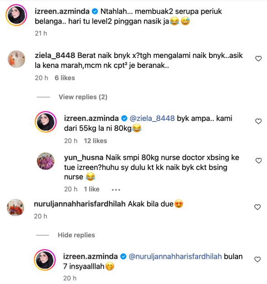View the 12 likes on izreen.azminda's reply
267x284 pixels.
point(95,141)
